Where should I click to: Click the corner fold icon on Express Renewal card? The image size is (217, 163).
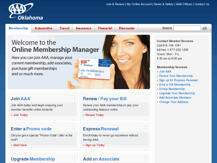tap(145, 127)
